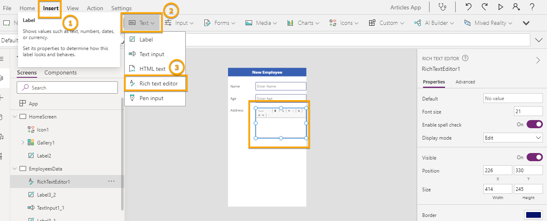Select Label2 in the tree view

[x=44, y=155]
